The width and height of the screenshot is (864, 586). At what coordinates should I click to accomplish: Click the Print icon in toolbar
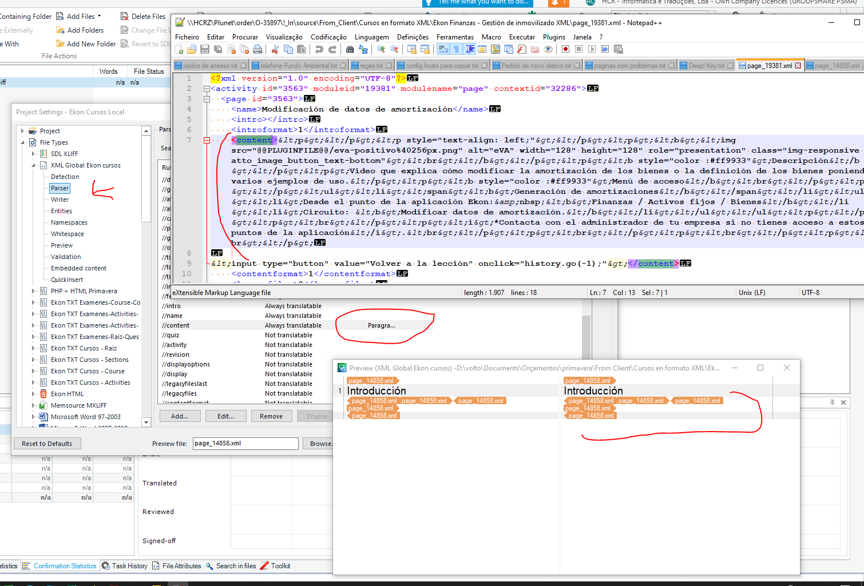pos(257,50)
